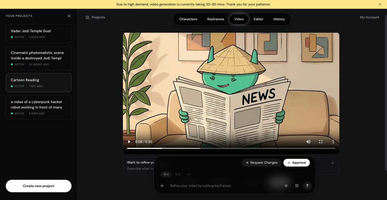Play the cartoon video
Image resolution: width=387 pixels, height=200 pixels.
click(x=129, y=142)
